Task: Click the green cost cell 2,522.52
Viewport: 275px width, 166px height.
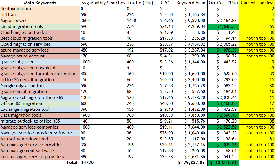Action: (223, 127)
